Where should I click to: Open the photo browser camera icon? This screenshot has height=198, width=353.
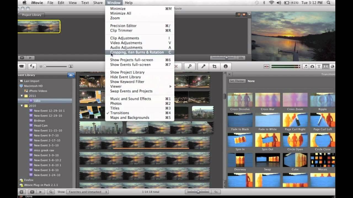pos(312,67)
